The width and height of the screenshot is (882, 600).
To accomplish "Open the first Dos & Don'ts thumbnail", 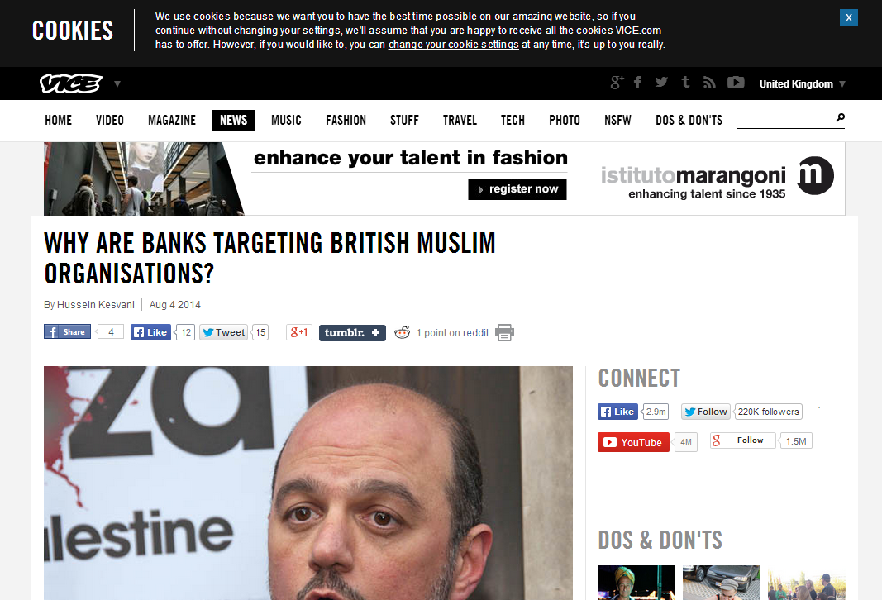I will tap(636, 583).
